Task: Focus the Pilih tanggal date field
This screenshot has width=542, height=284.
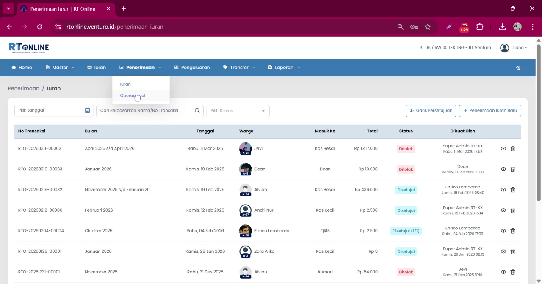Action: (x=48, y=110)
